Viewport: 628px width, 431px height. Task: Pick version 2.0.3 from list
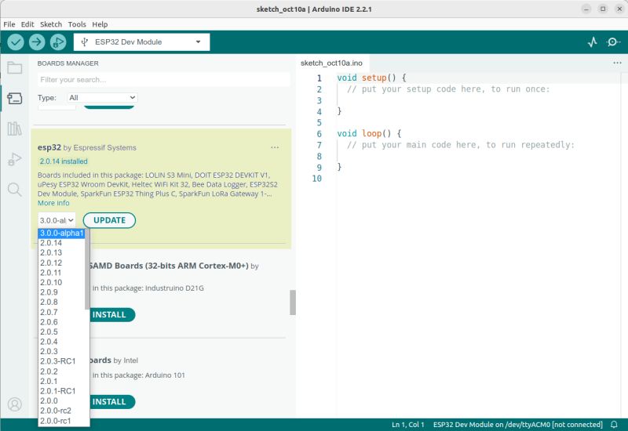point(61,351)
